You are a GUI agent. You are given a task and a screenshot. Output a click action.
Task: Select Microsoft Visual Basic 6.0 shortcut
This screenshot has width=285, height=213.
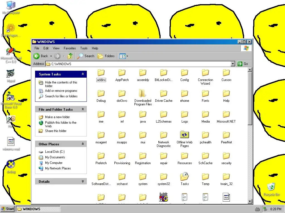pos(11,100)
